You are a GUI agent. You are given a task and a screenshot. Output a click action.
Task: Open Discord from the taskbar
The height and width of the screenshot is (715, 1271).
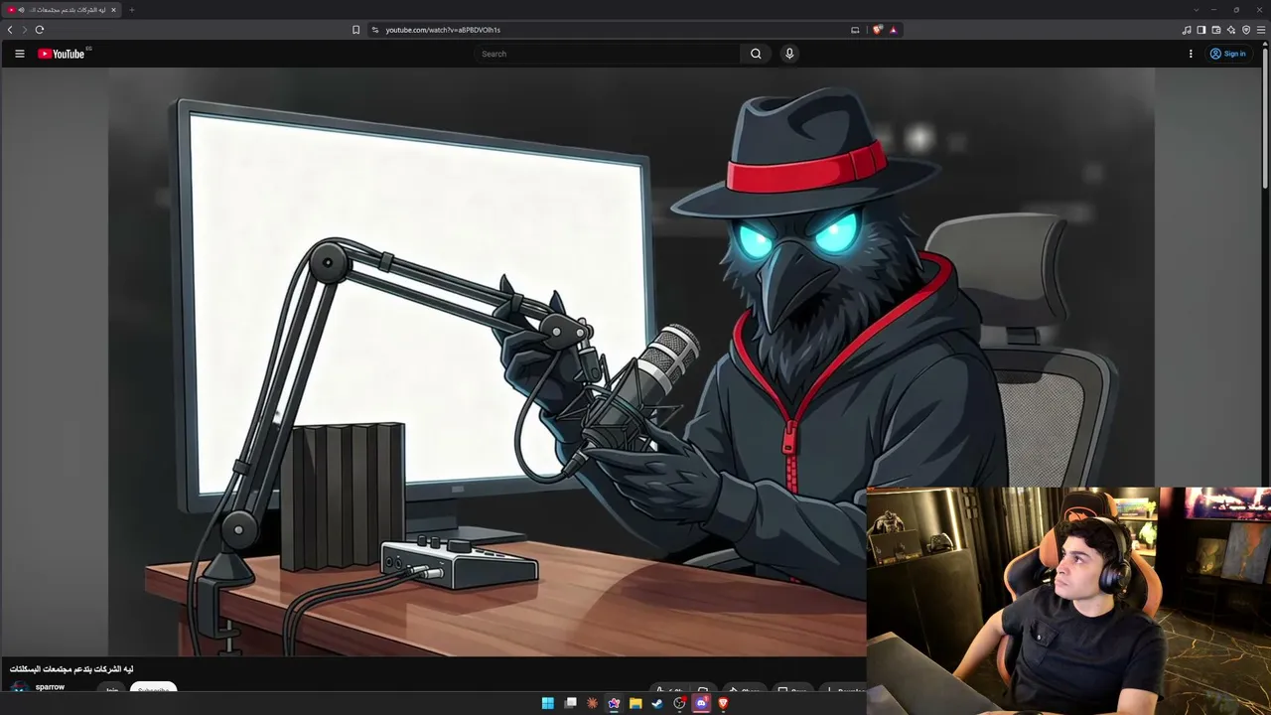click(x=701, y=703)
